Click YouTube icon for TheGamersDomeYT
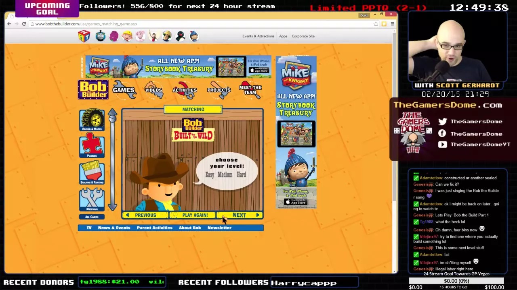Image resolution: width=517 pixels, height=290 pixels. pyautogui.click(x=442, y=144)
